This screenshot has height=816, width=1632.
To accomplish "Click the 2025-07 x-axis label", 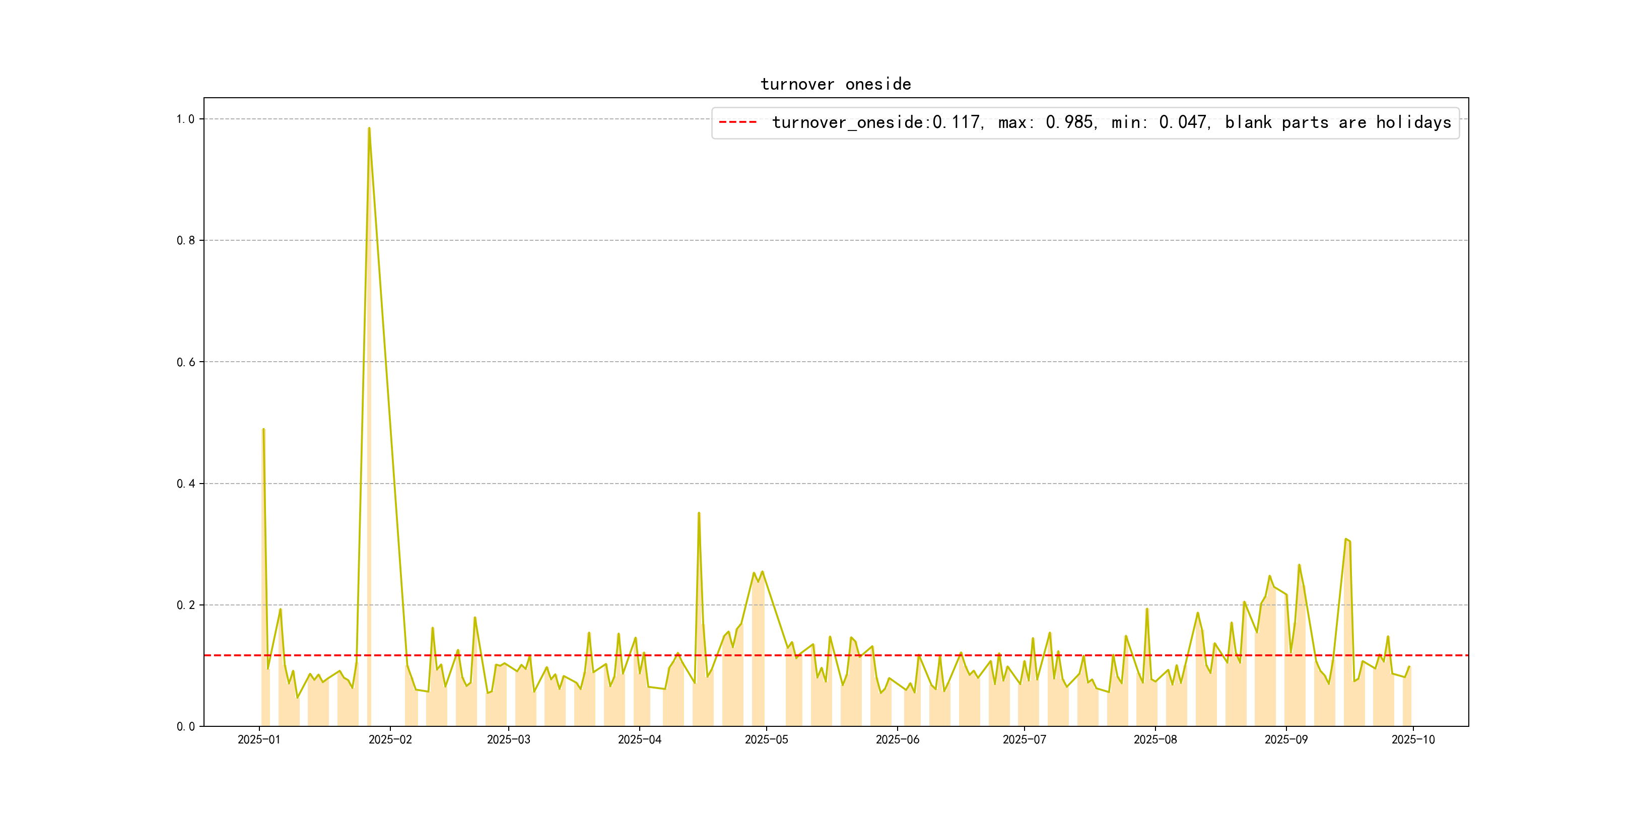I will click(x=1024, y=739).
